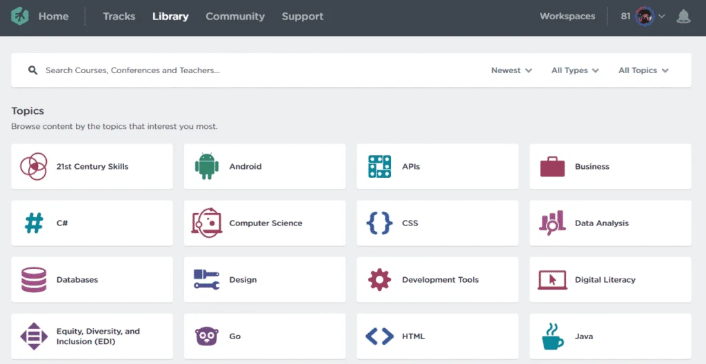Open the Tracks section
Screen dimensions: 706x364
tap(119, 17)
